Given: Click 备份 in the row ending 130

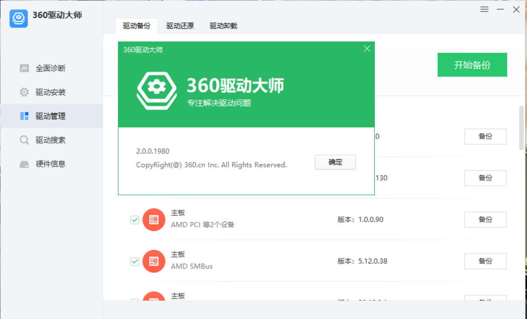Looking at the screenshot, I should [485, 178].
